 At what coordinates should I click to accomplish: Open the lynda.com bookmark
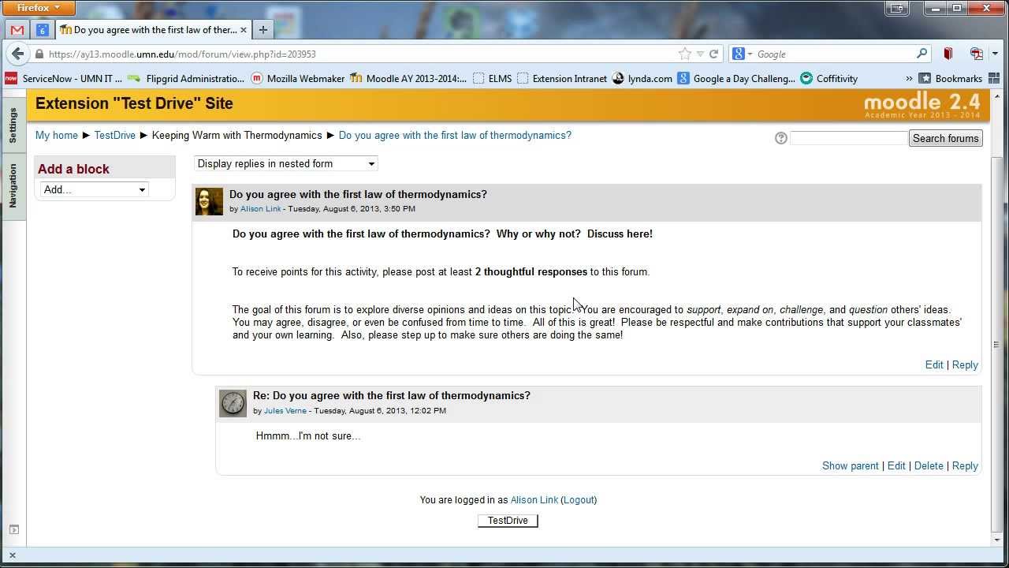(x=642, y=78)
